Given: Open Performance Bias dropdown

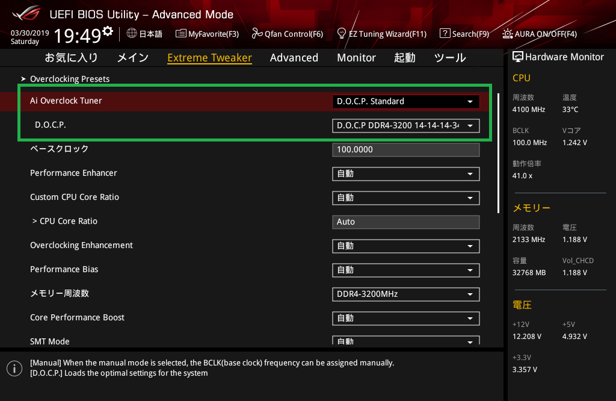Looking at the screenshot, I should [x=406, y=270].
